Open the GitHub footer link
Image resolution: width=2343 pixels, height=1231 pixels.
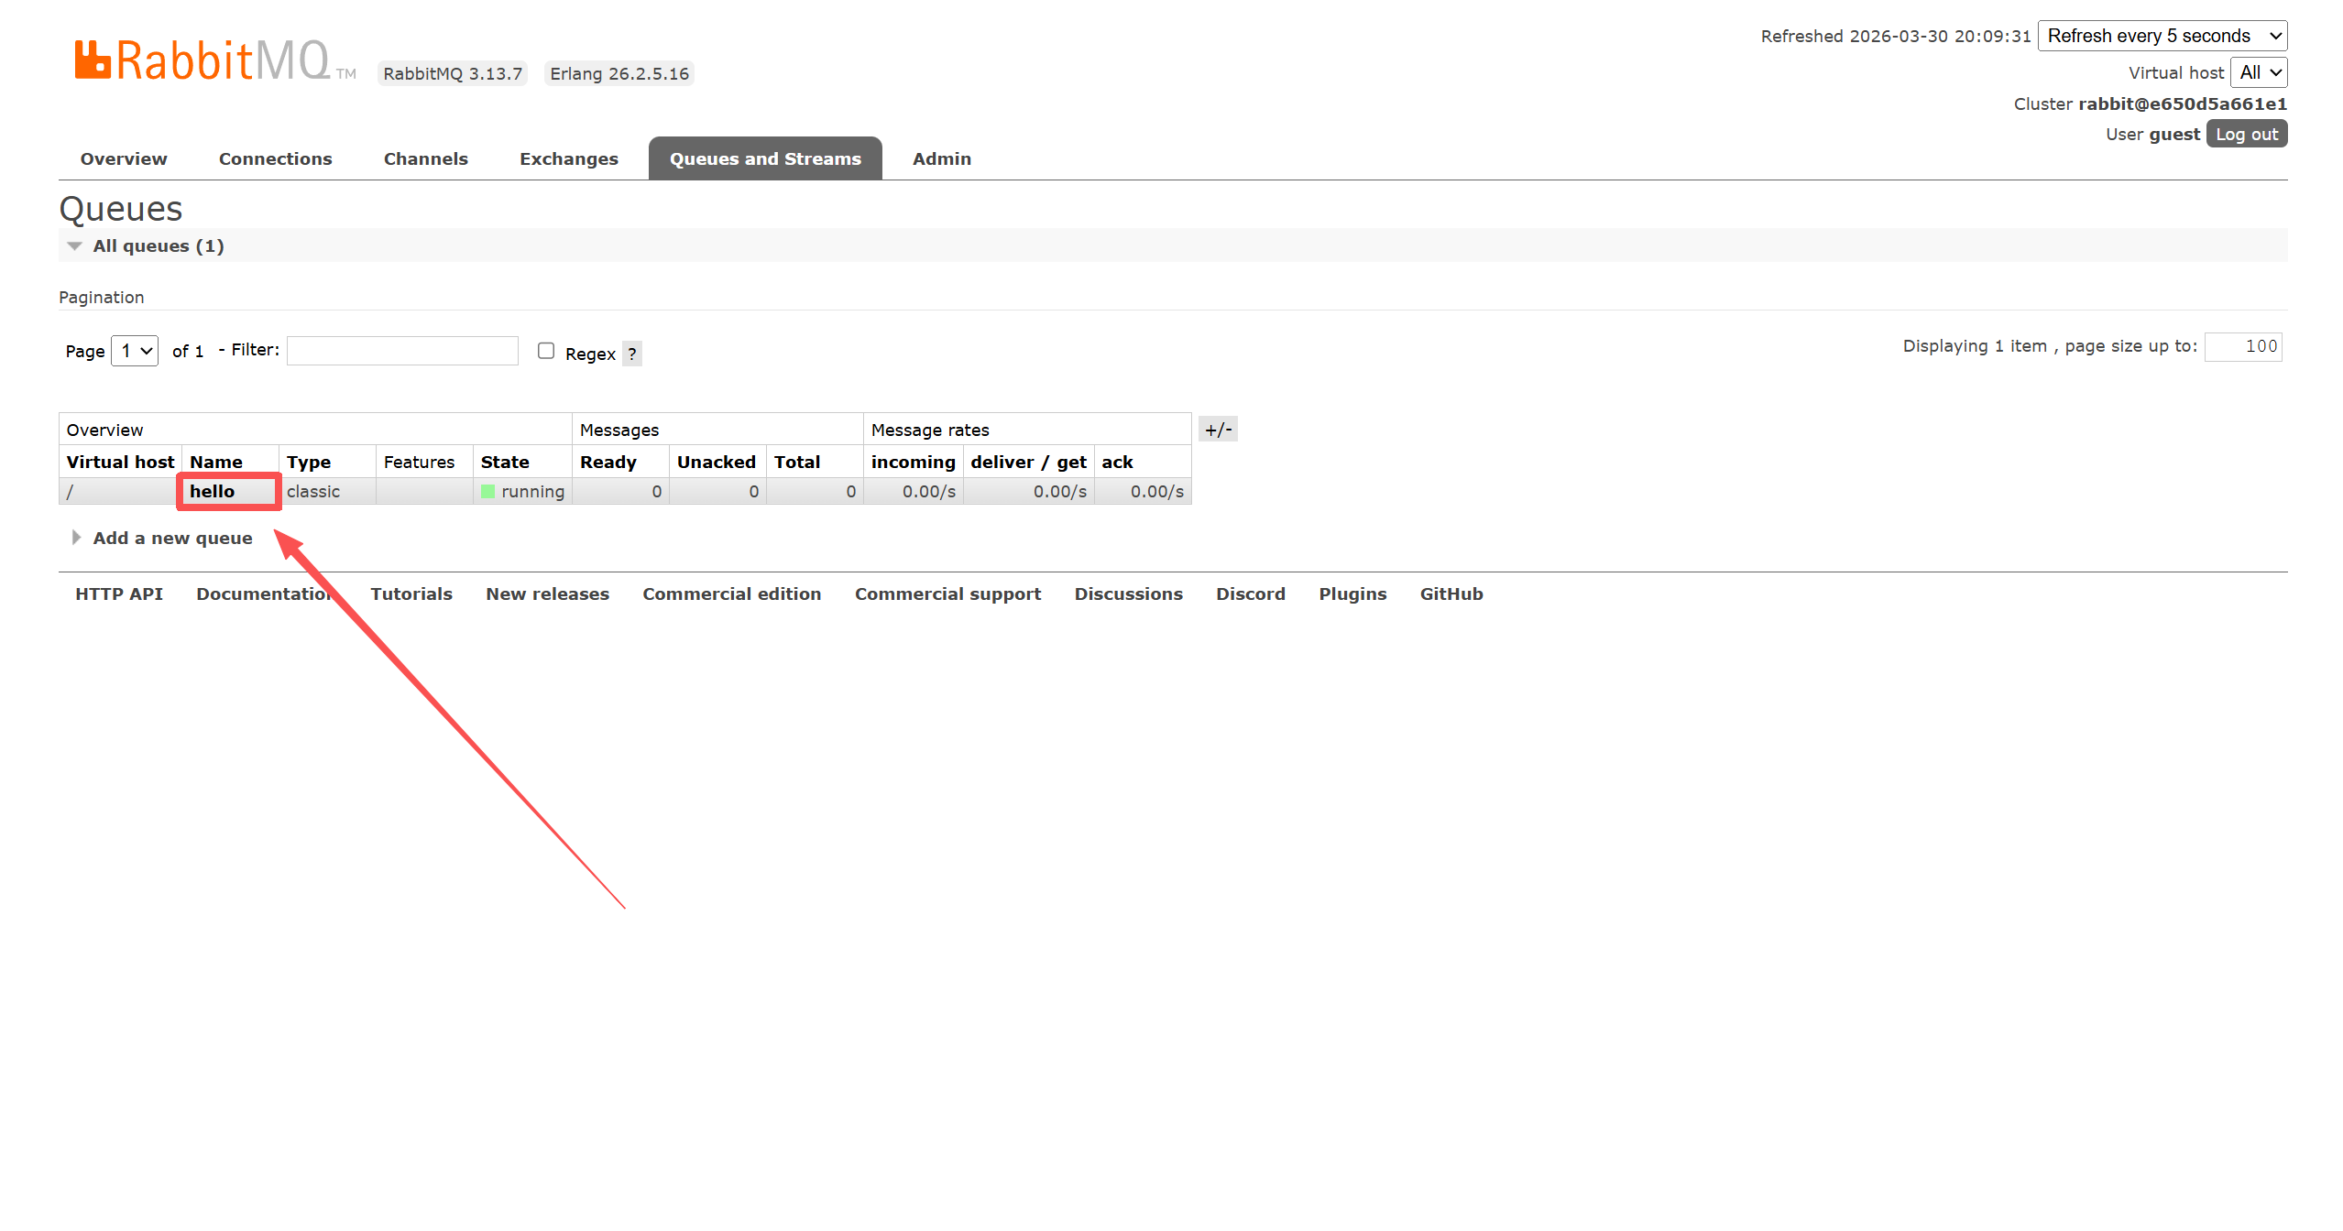[x=1451, y=594]
